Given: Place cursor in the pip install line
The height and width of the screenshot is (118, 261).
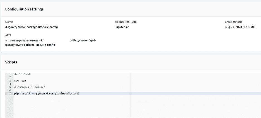Looking at the screenshot, I should point(46,93).
